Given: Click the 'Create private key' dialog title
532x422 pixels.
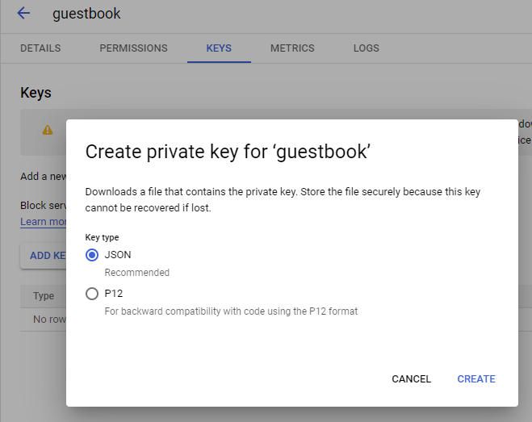Looking at the screenshot, I should [228, 152].
